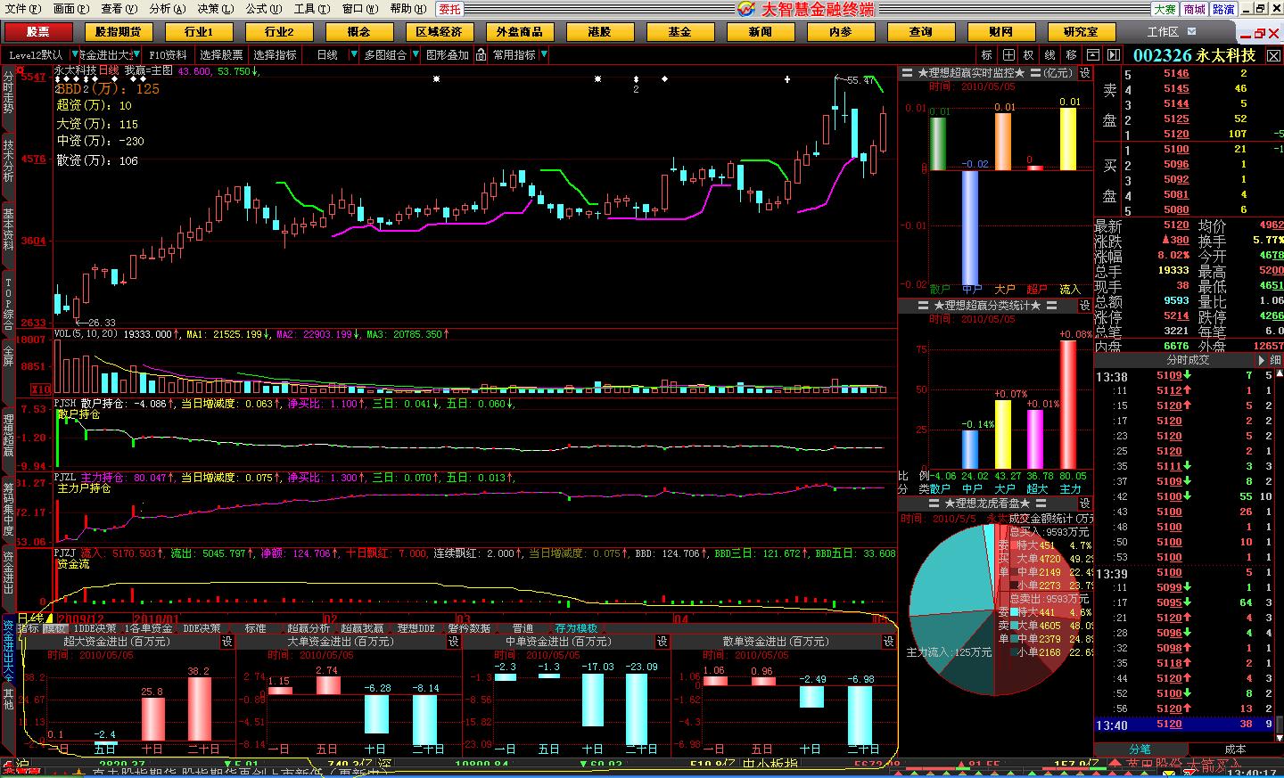The image size is (1284, 778).
Task: Switch to the 股指期货 tab
Action: pyautogui.click(x=119, y=32)
